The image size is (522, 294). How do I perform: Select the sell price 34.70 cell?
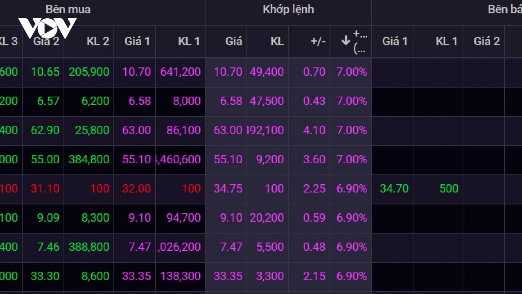(394, 189)
